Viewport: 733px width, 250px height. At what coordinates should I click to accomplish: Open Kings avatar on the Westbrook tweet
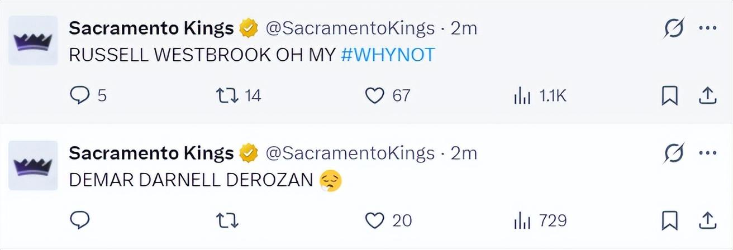pyautogui.click(x=33, y=41)
